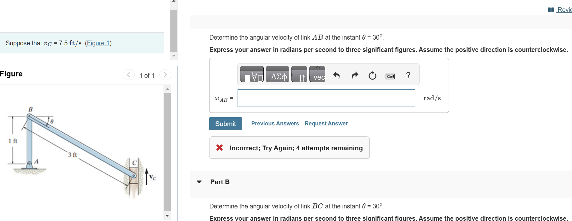View Previous Answers
The height and width of the screenshot is (221, 572).
274,123
